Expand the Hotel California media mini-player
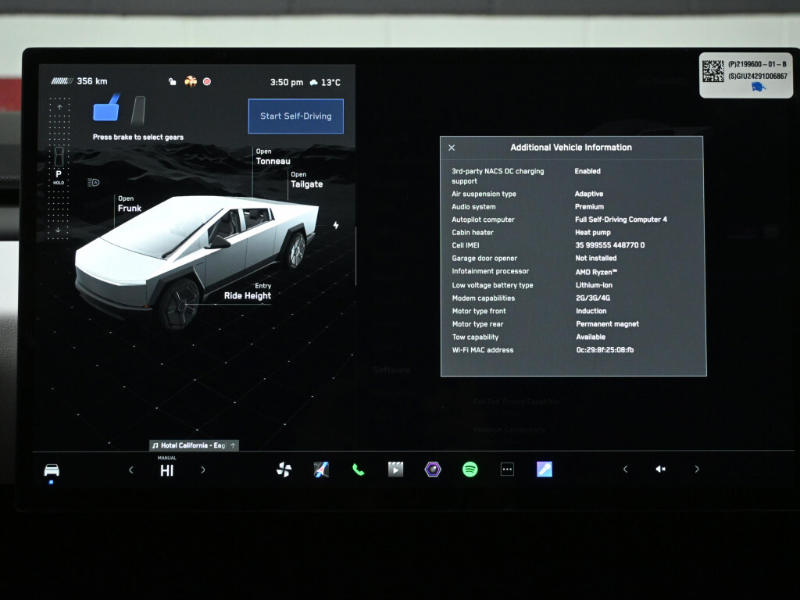This screenshot has width=800, height=600. pos(194,445)
